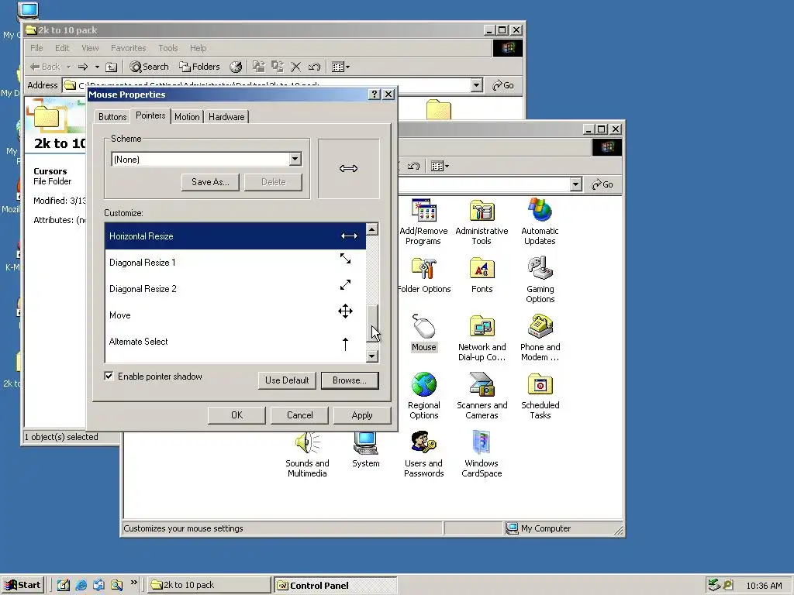Expand address bar dropdown in 2k to 10 pack

tap(476, 85)
